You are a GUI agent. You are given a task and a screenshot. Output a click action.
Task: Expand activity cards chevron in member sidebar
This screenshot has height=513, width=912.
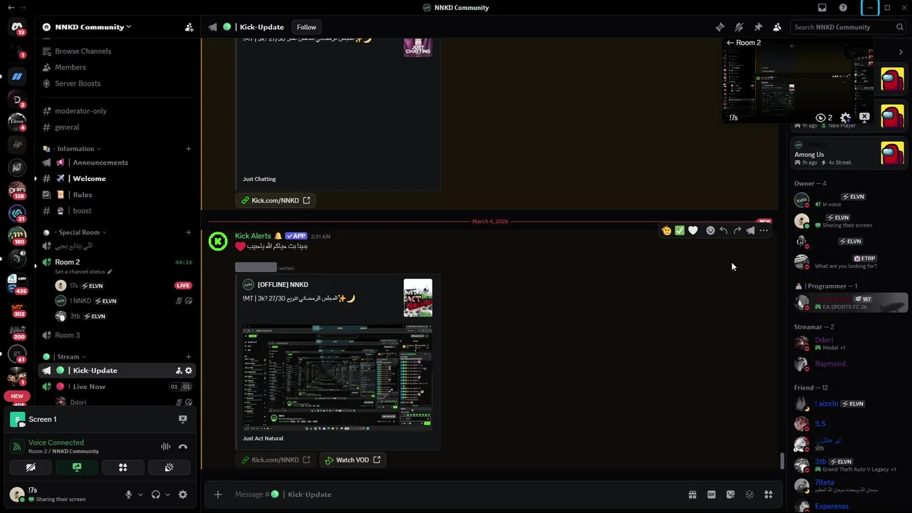[901, 52]
